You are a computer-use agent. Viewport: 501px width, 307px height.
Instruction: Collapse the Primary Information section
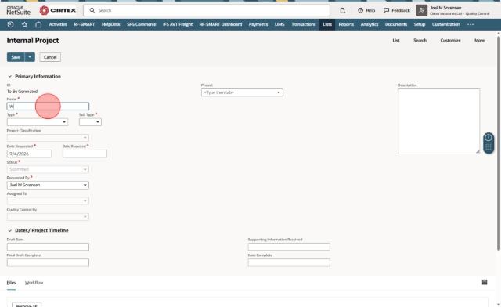(x=9, y=76)
